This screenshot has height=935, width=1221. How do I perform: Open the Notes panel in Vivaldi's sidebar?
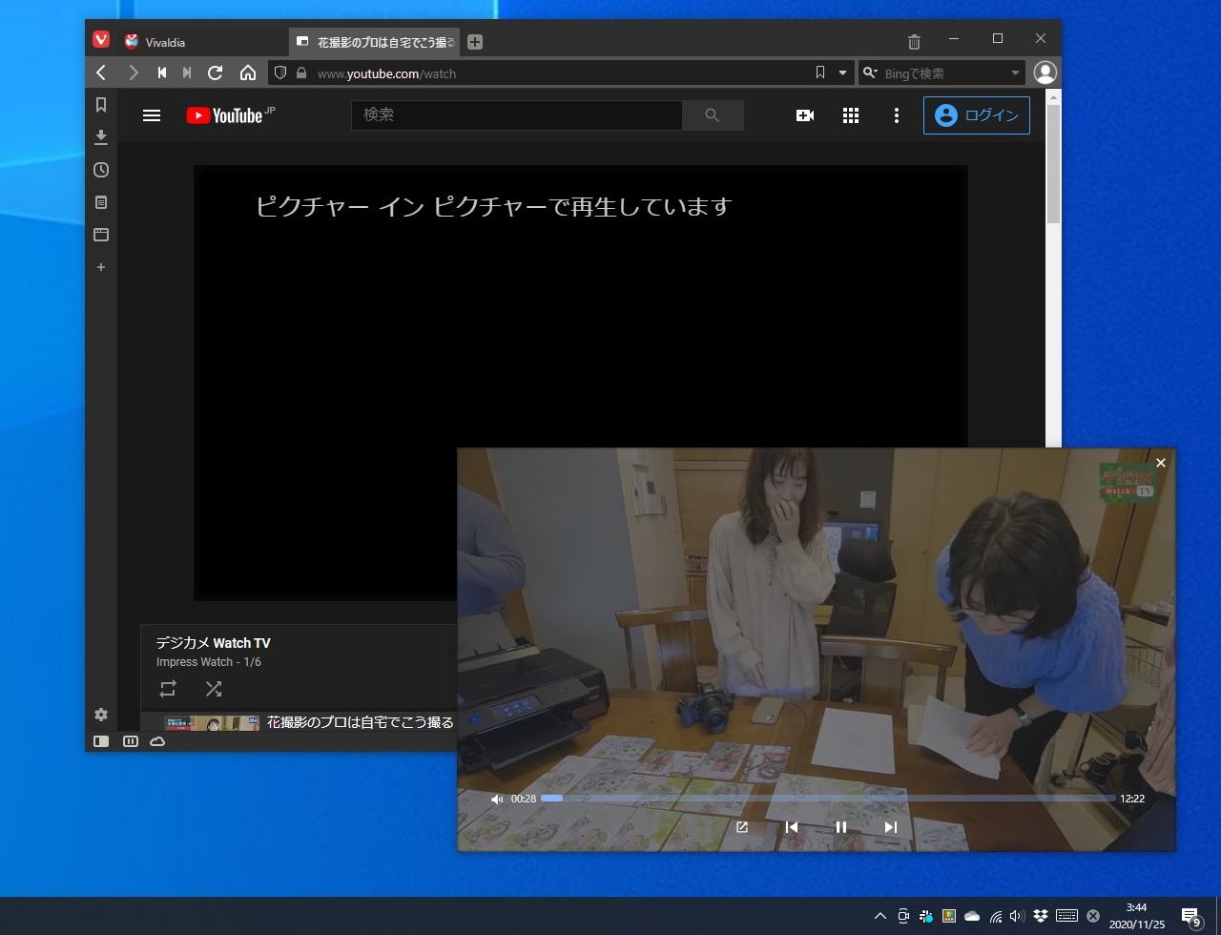click(x=101, y=202)
